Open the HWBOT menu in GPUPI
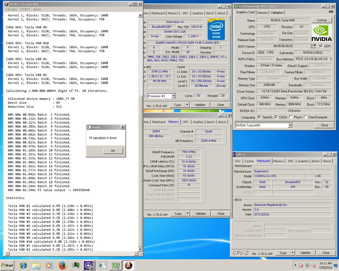 click(25, 9)
